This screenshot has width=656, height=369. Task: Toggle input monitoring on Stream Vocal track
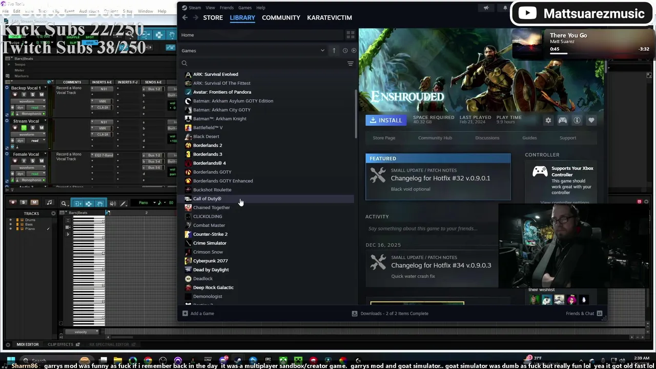[x=24, y=128]
